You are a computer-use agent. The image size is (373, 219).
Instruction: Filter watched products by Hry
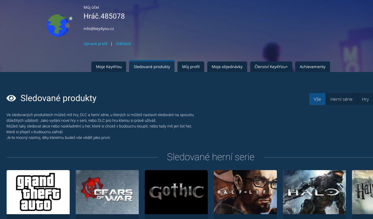tap(365, 99)
